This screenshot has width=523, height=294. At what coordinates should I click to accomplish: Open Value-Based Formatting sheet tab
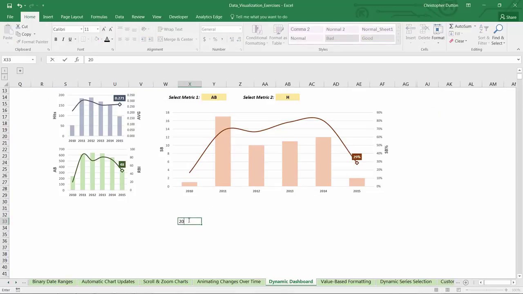click(x=346, y=282)
